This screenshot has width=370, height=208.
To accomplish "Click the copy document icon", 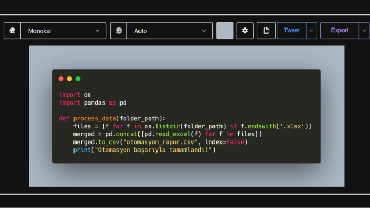I will 266,31.
